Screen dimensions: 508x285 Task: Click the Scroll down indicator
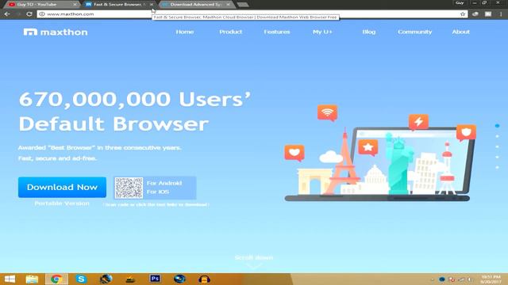tap(254, 260)
